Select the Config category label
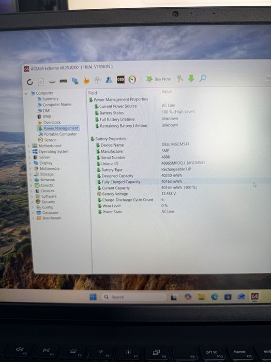The image size is (271, 362). (48, 207)
